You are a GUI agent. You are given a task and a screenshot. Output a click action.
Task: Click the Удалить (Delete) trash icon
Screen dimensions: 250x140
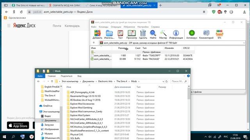tap(143, 33)
